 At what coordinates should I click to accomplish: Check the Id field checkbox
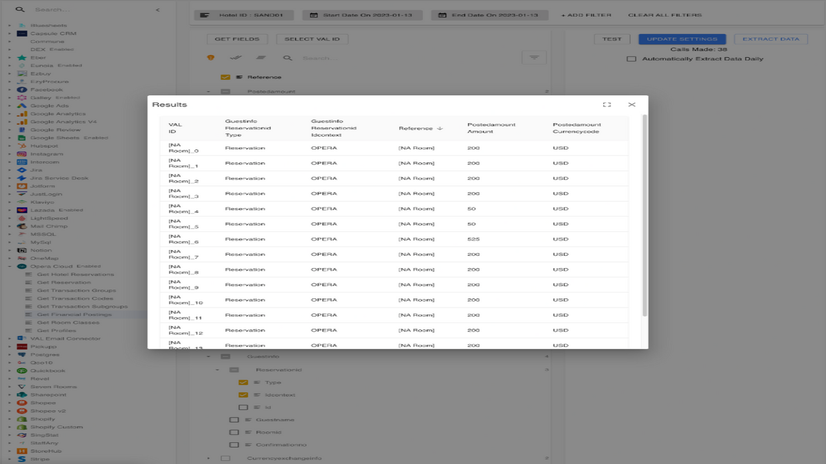pyautogui.click(x=243, y=407)
